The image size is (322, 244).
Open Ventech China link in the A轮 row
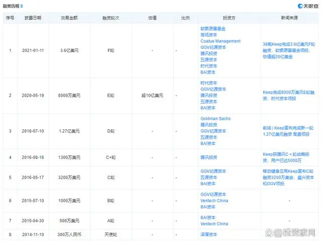(214, 224)
